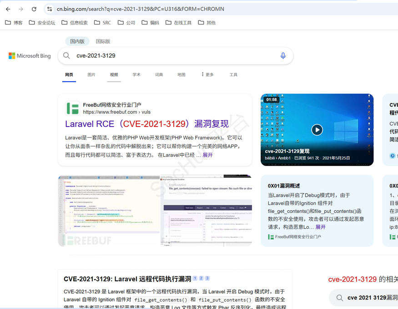This screenshot has height=309, width=398.
Task: Click FreeBuf source under 0X01漏洞概述 card
Action: pyautogui.click(x=294, y=237)
